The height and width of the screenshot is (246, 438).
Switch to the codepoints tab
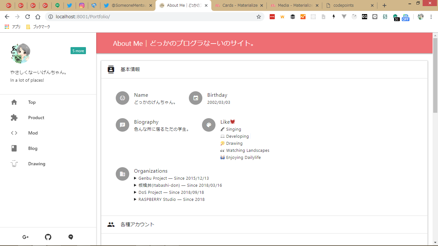tap(349, 5)
